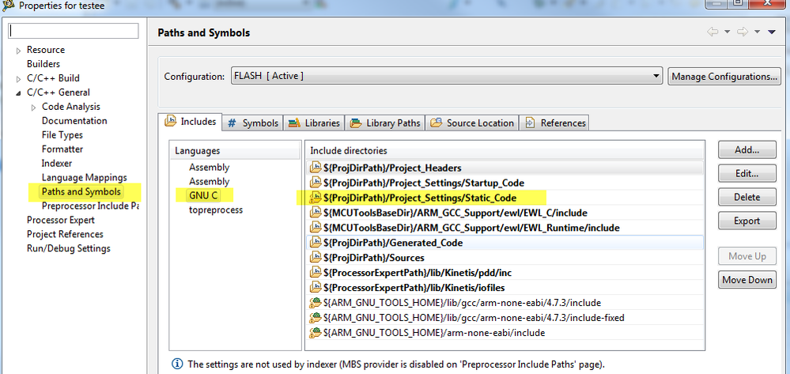The width and height of the screenshot is (790, 374).
Task: Select File Types in the tree
Action: click(62, 135)
